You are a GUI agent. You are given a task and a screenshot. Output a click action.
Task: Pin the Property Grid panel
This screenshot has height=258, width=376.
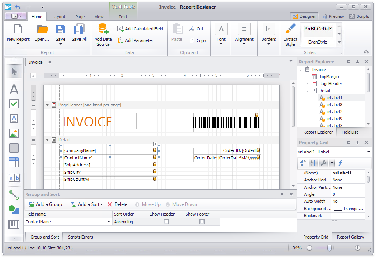[357, 143]
